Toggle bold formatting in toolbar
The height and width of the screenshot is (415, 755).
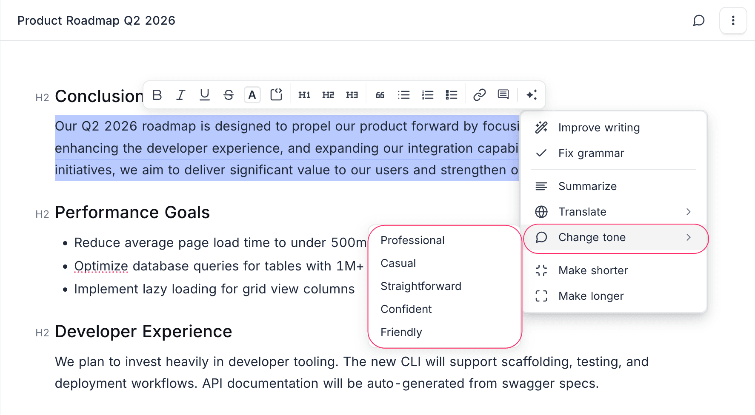click(157, 95)
